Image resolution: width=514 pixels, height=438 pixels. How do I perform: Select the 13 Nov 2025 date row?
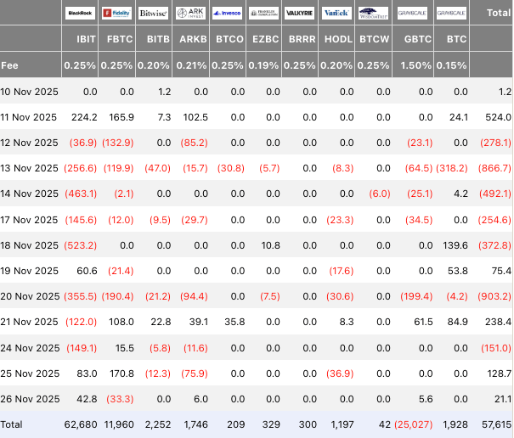click(x=256, y=168)
